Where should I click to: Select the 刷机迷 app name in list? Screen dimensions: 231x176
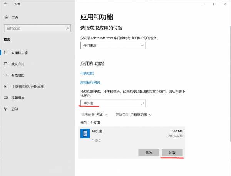[97, 131]
